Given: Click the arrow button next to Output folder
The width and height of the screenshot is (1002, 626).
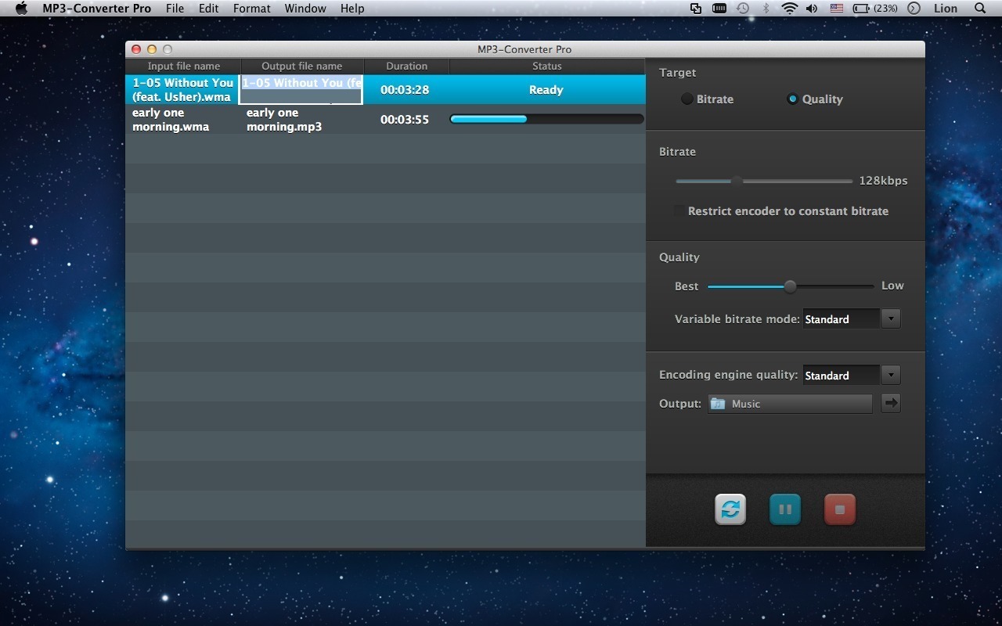Looking at the screenshot, I should point(890,403).
